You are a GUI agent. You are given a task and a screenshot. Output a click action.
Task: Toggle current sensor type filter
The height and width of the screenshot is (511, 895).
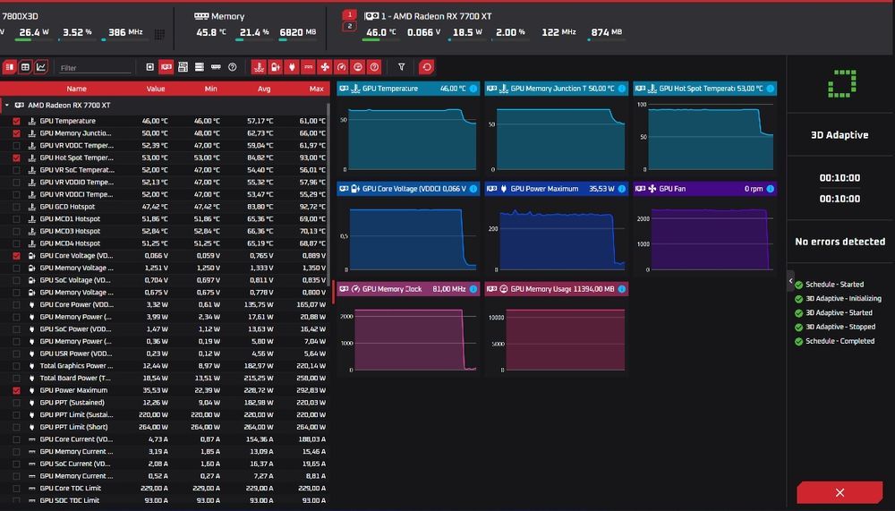point(308,67)
